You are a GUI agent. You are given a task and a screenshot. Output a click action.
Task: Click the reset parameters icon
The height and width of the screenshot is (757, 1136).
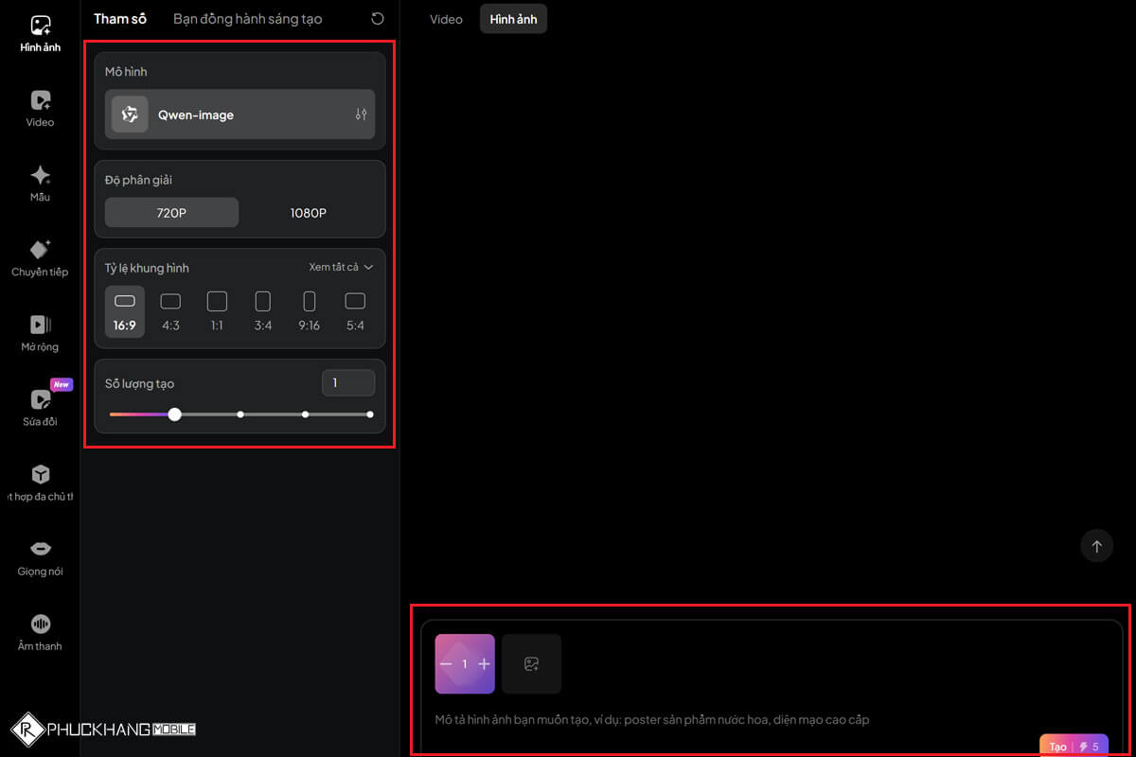pos(378,18)
